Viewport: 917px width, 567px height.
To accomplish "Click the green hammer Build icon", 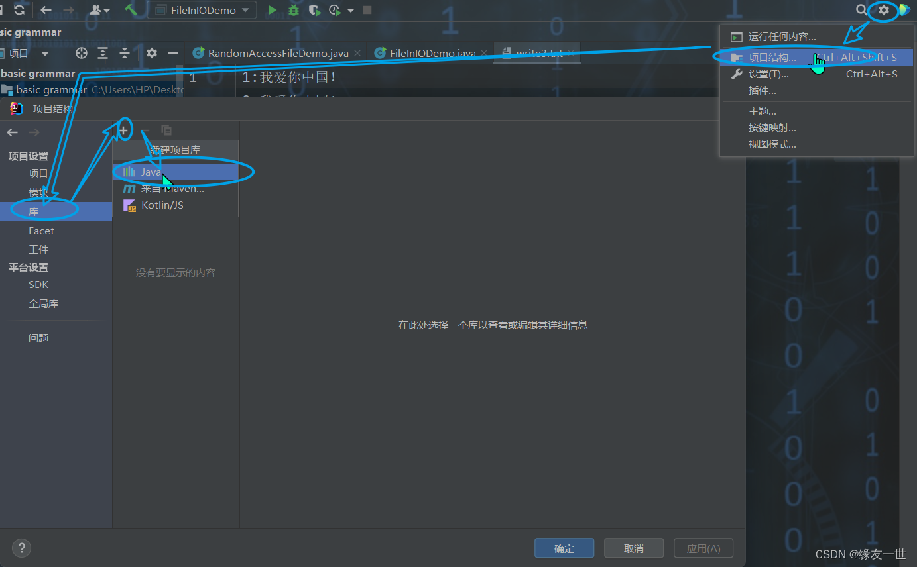I will coord(131,10).
